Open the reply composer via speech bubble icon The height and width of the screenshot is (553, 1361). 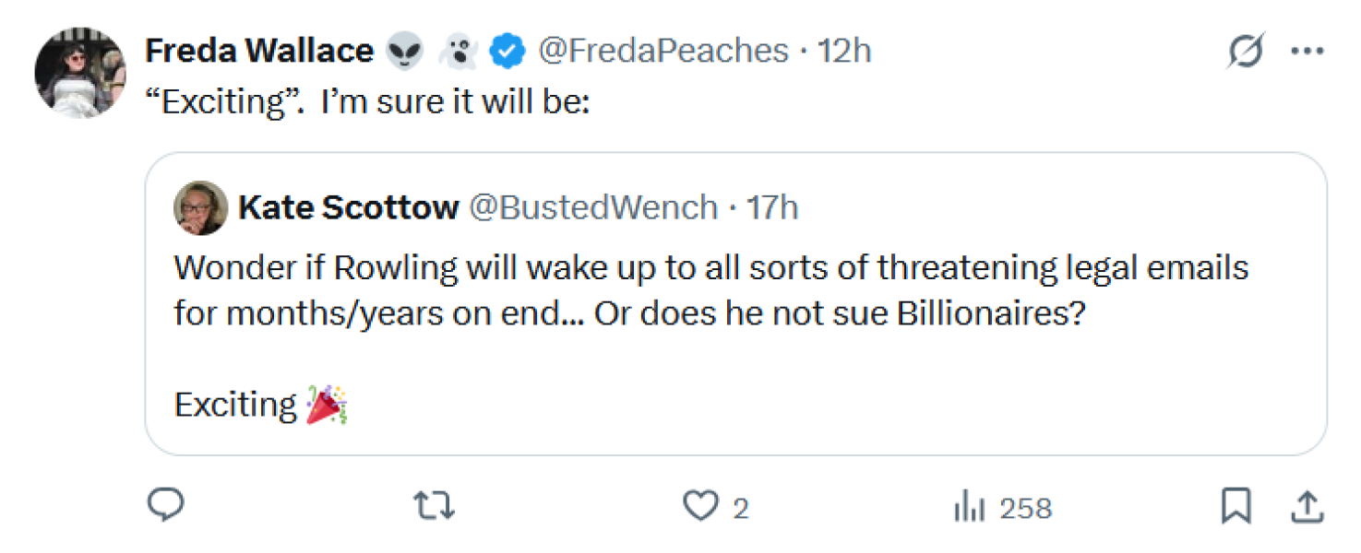pos(166,504)
